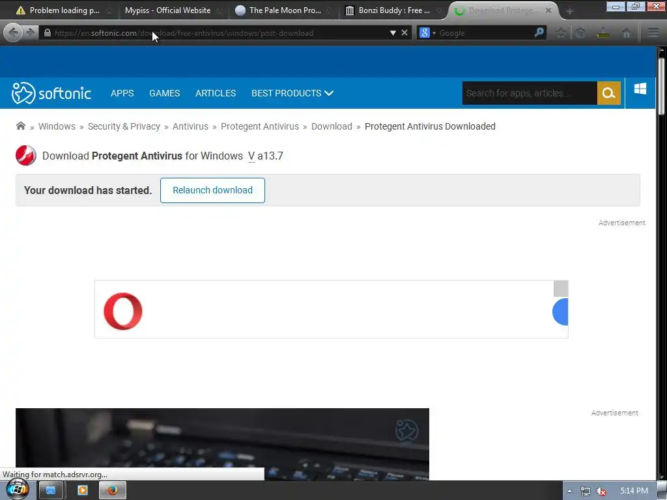Click the network tray icon

586,491
